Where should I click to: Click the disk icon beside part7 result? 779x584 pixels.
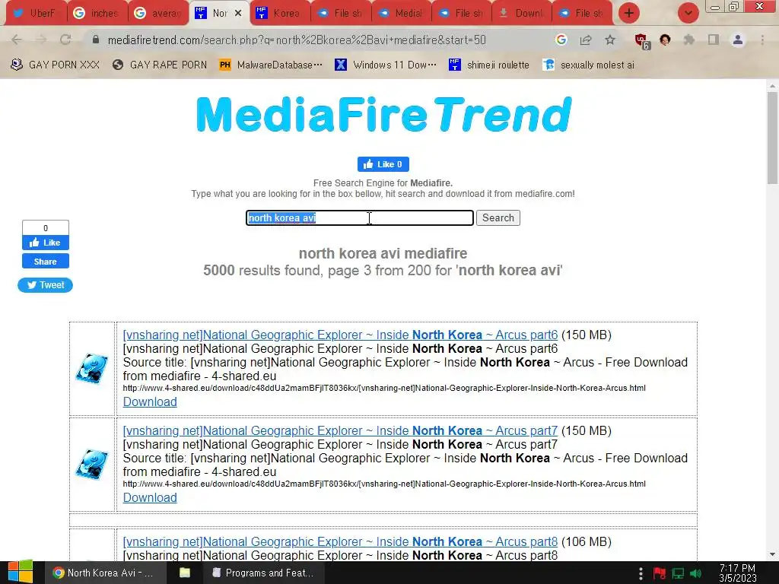(92, 465)
